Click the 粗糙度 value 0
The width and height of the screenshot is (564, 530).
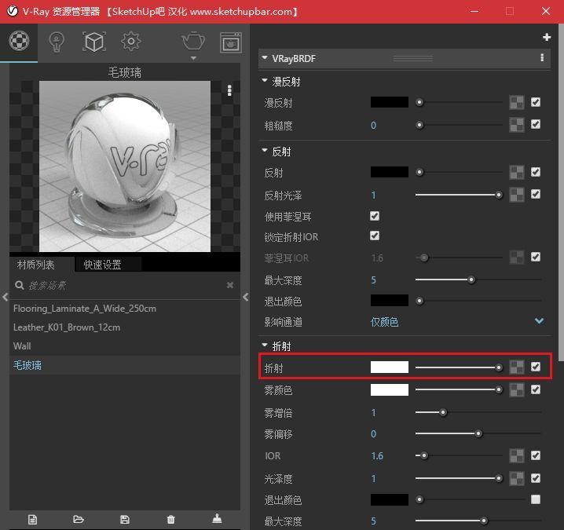(x=373, y=125)
